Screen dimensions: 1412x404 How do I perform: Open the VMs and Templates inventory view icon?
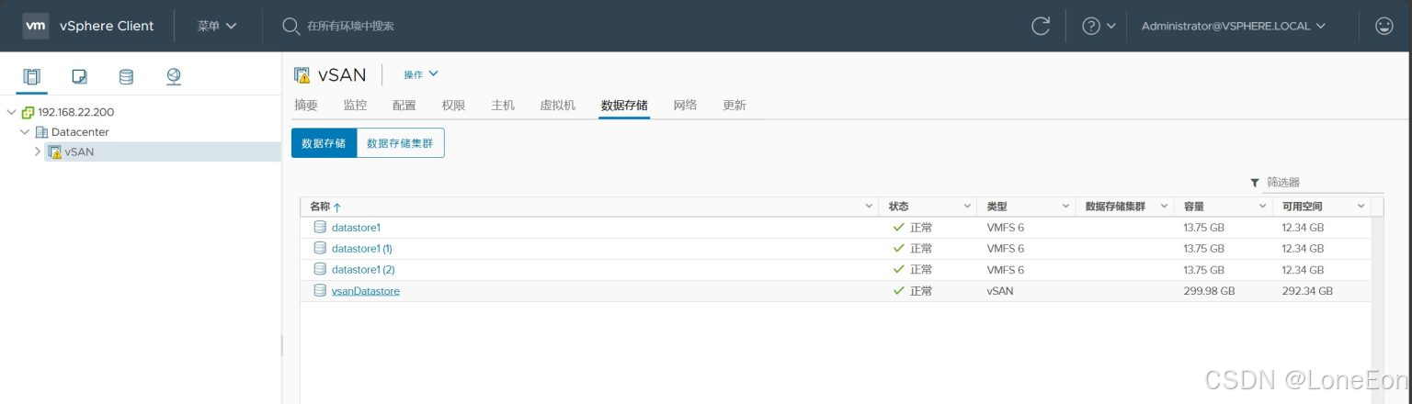coord(79,76)
